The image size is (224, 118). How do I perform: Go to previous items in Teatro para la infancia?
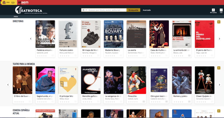(8, 85)
